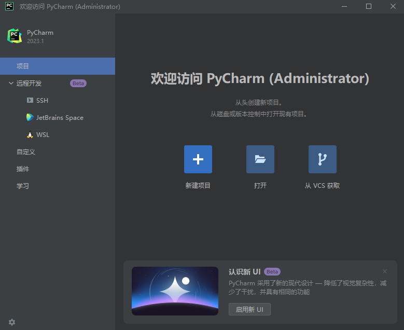
Task: Open settings gear in bottom-left corner
Action: [12, 322]
